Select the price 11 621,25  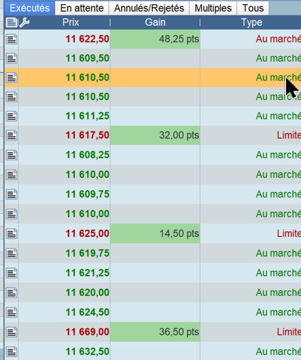87,273
